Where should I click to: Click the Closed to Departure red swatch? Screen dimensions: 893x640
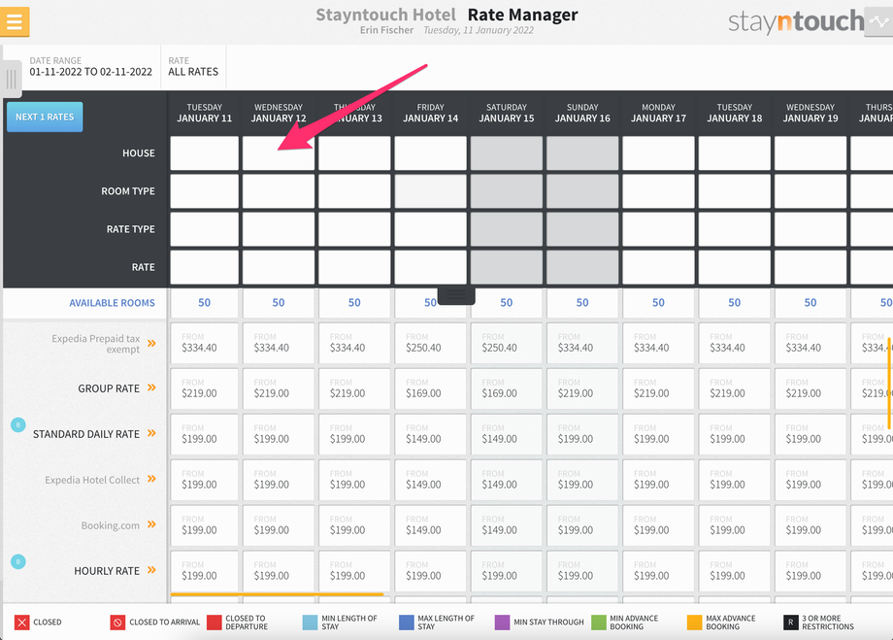[215, 623]
